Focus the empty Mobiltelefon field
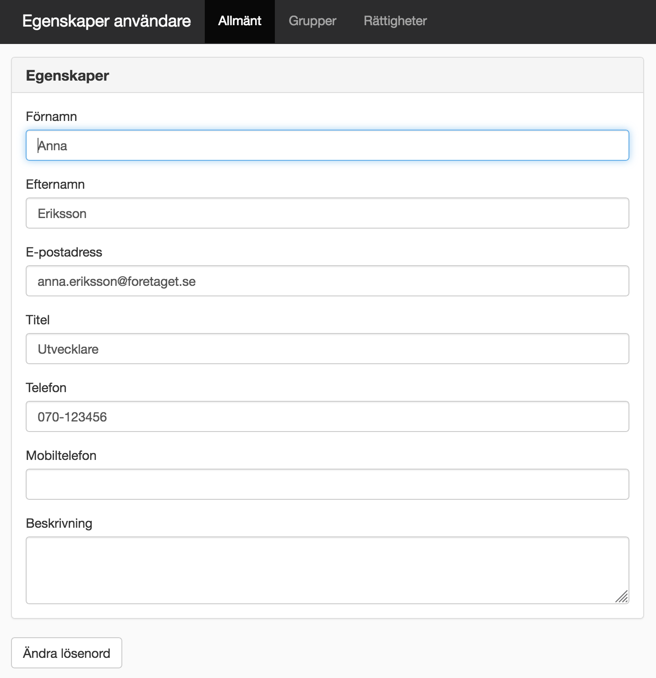Screen dimensions: 656x678 click(x=328, y=484)
